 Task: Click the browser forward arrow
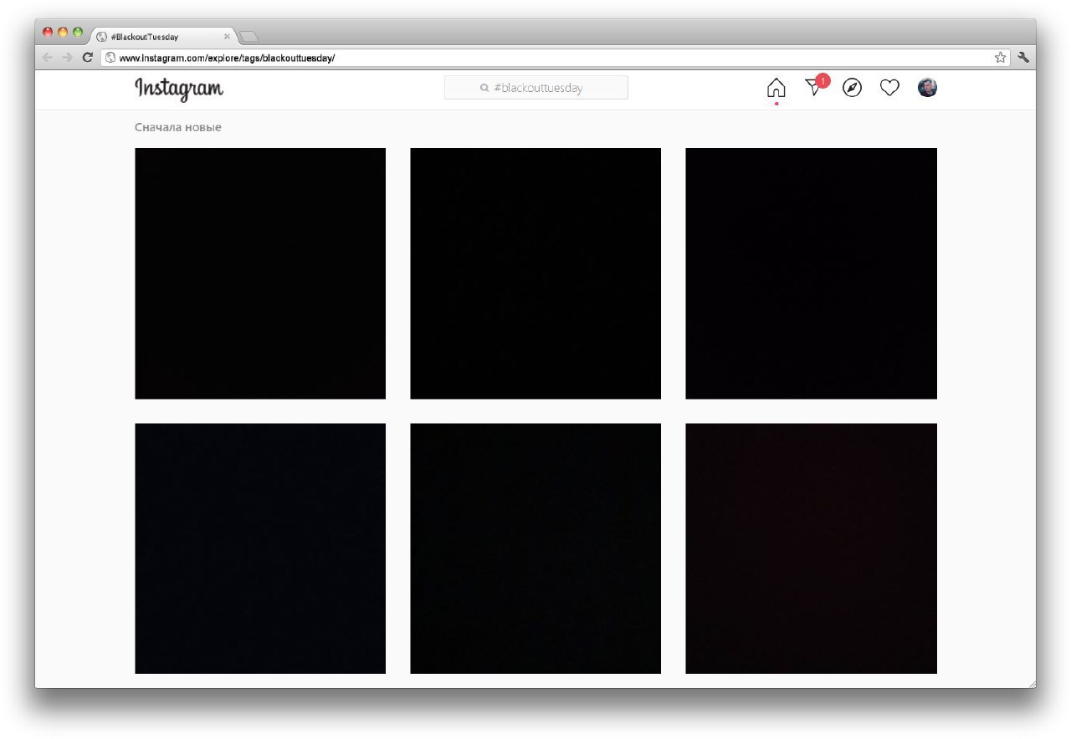68,58
